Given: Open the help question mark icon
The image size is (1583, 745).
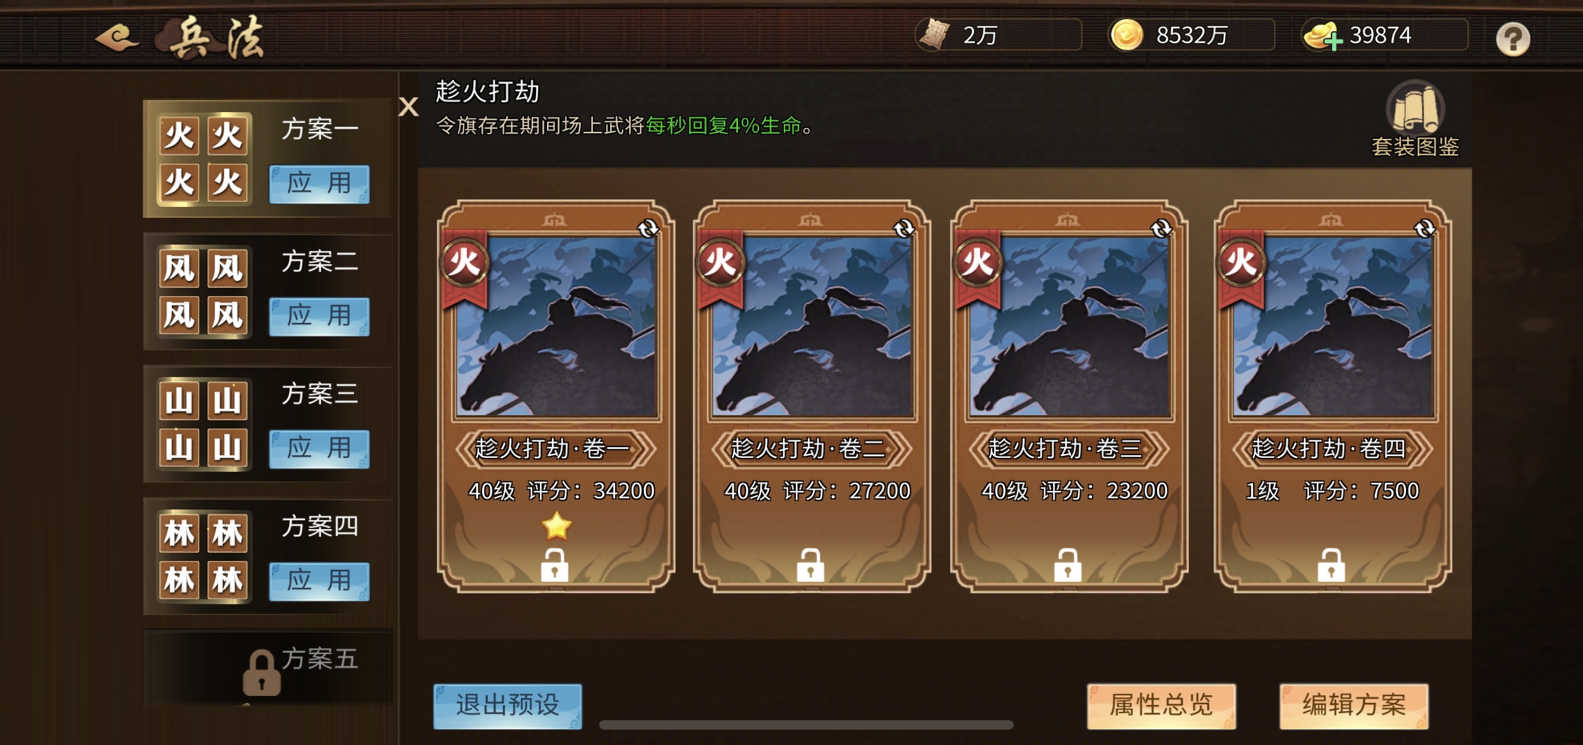Looking at the screenshot, I should [1513, 39].
